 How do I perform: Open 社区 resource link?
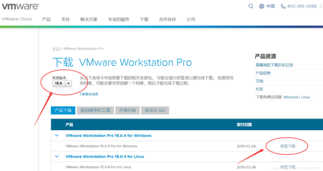point(260,89)
